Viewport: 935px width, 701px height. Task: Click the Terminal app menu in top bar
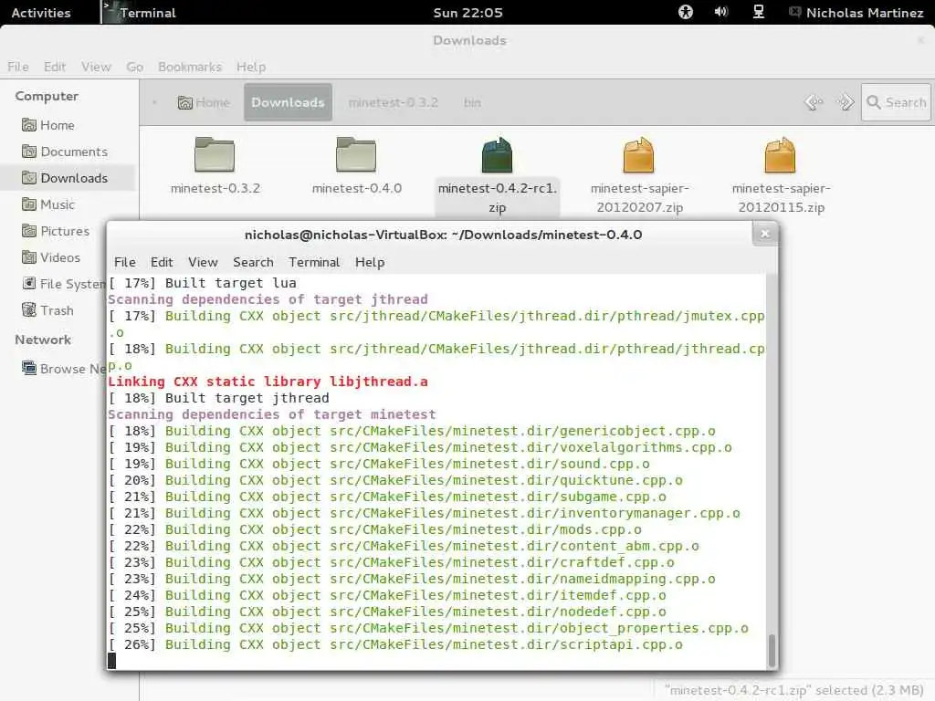point(140,13)
